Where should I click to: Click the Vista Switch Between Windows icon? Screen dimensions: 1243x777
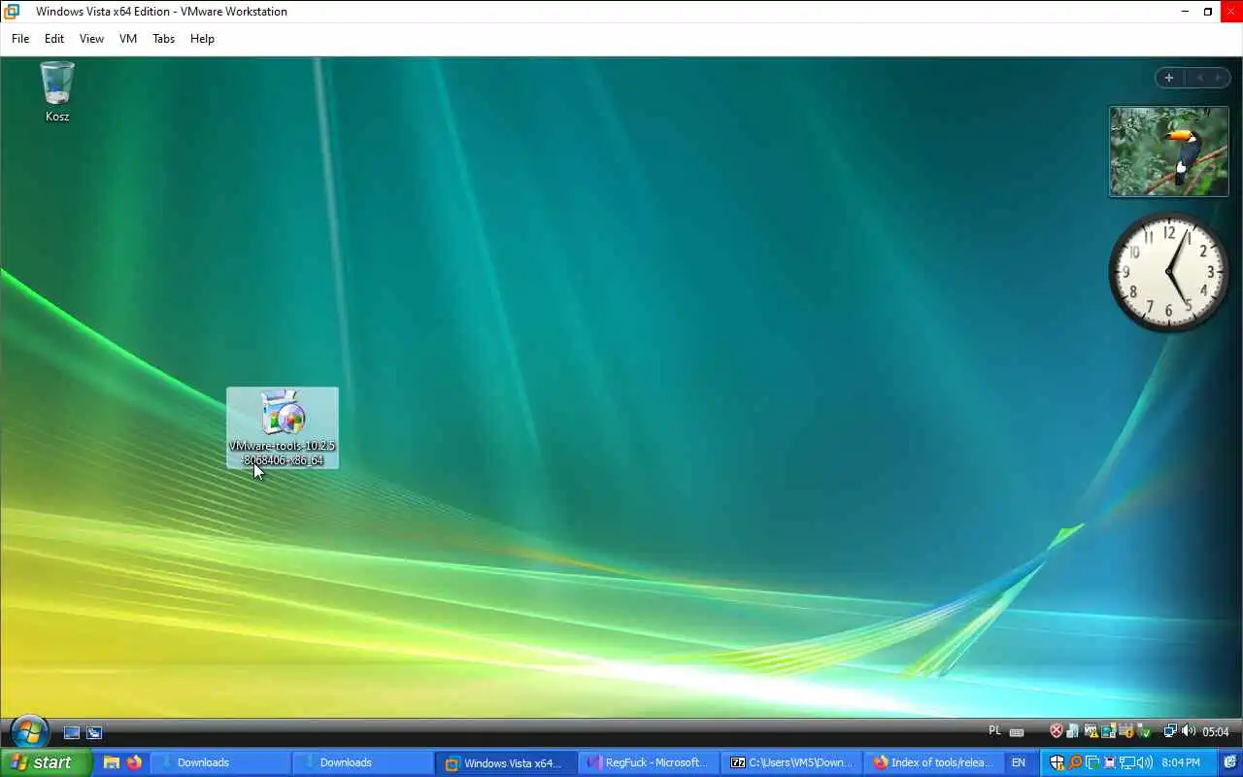94,732
